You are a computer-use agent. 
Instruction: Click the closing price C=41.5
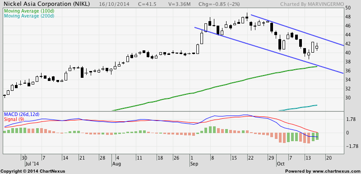point(148,4)
